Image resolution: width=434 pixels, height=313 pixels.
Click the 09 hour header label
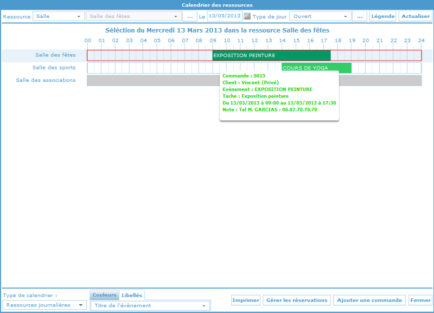tap(213, 41)
